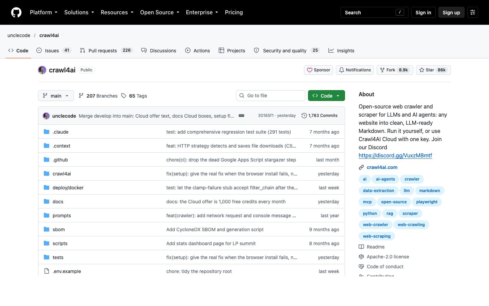Click the Projects table icon
Image resolution: width=489 pixels, height=306 pixels.
click(x=221, y=50)
